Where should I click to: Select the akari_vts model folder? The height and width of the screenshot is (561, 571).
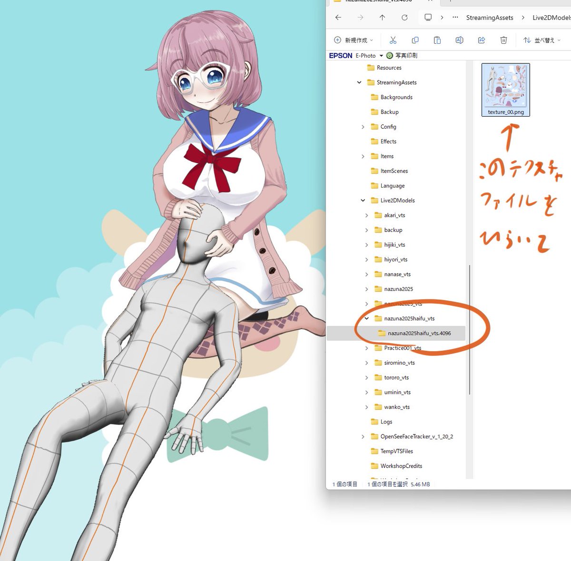click(x=390, y=215)
